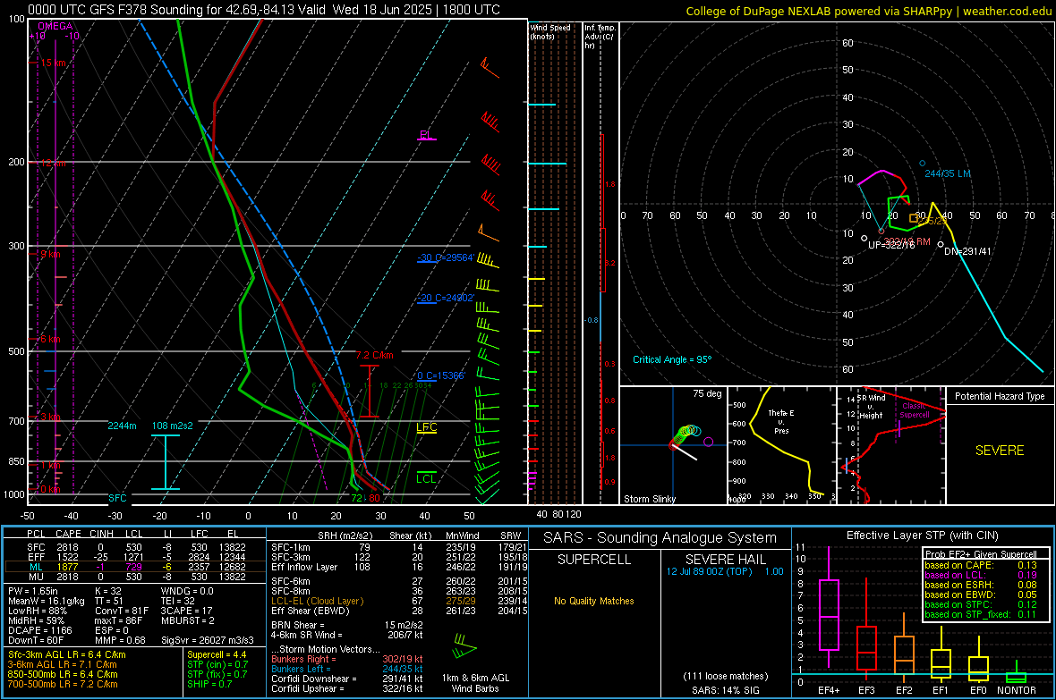1056x700 pixels.
Task: Click the UP=322/16 Corfidi marker label
Action: coord(891,245)
